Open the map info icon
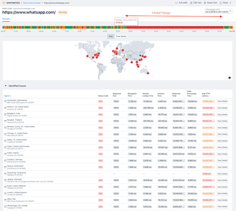This screenshot has width=236, height=211. (x=229, y=78)
